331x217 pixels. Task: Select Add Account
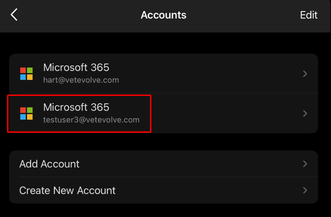(x=164, y=164)
